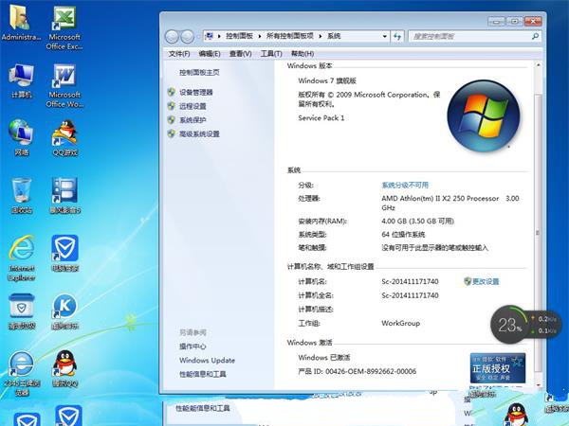
Task: Open the 查看(V) menu
Action: point(240,54)
